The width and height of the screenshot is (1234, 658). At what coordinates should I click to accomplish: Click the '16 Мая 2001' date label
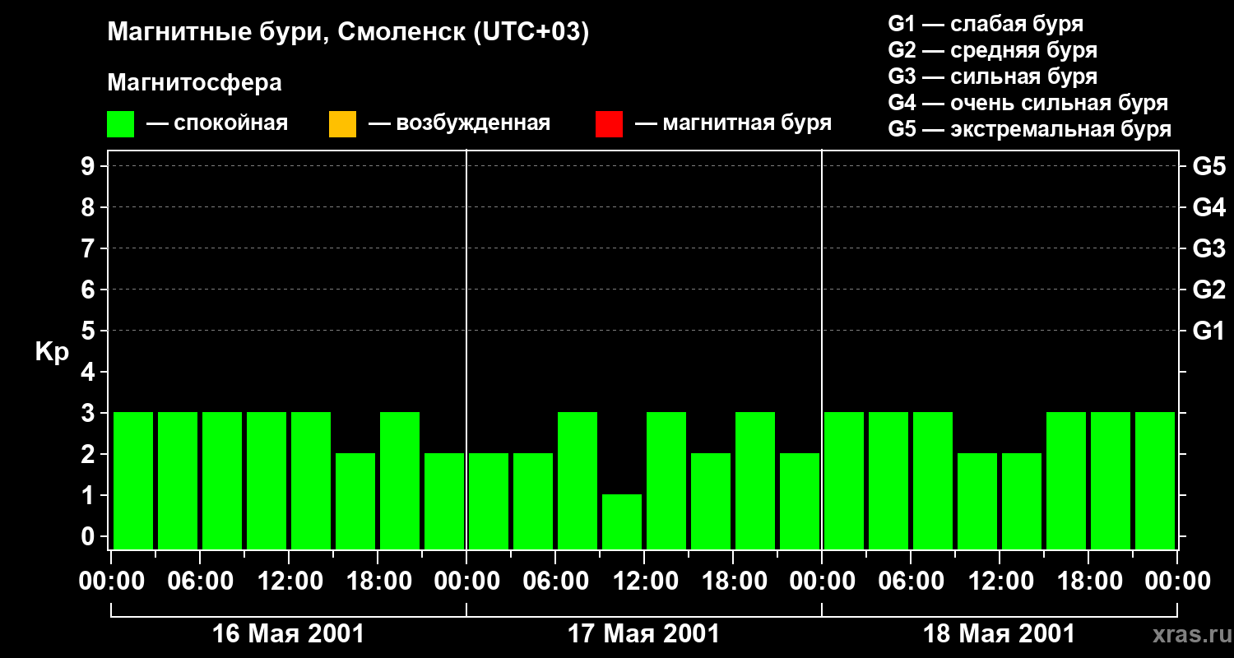[x=288, y=634]
